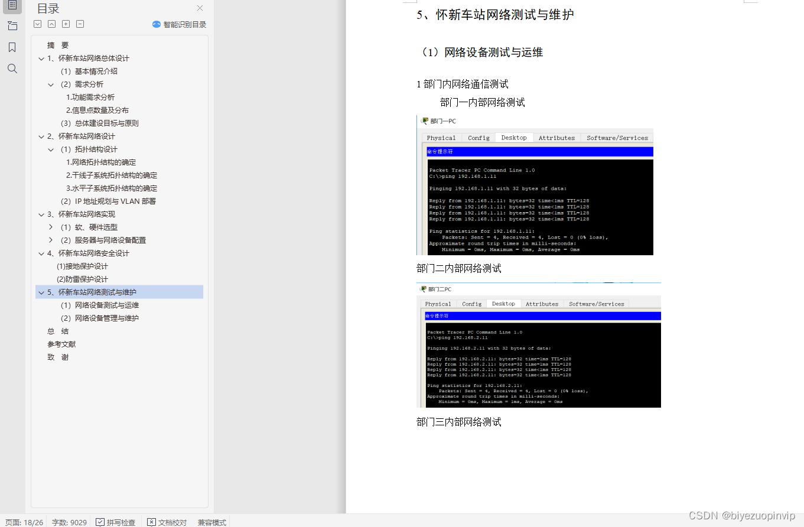Go to 3.水平子系统拓扑结构的确定 entry
The height and width of the screenshot is (527, 804).
(112, 188)
